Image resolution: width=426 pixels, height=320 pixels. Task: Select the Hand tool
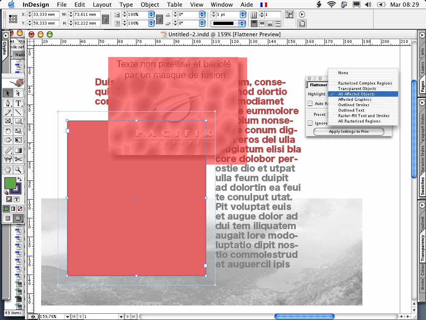click(8, 170)
